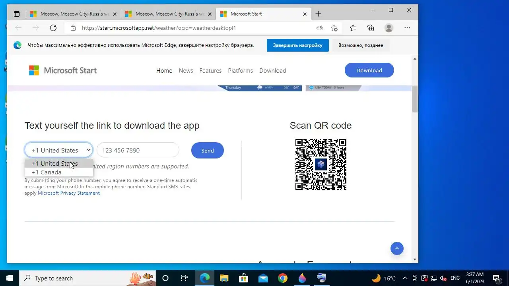The width and height of the screenshot is (509, 286).
Task: Click Возможно, позднее button
Action: [361, 45]
